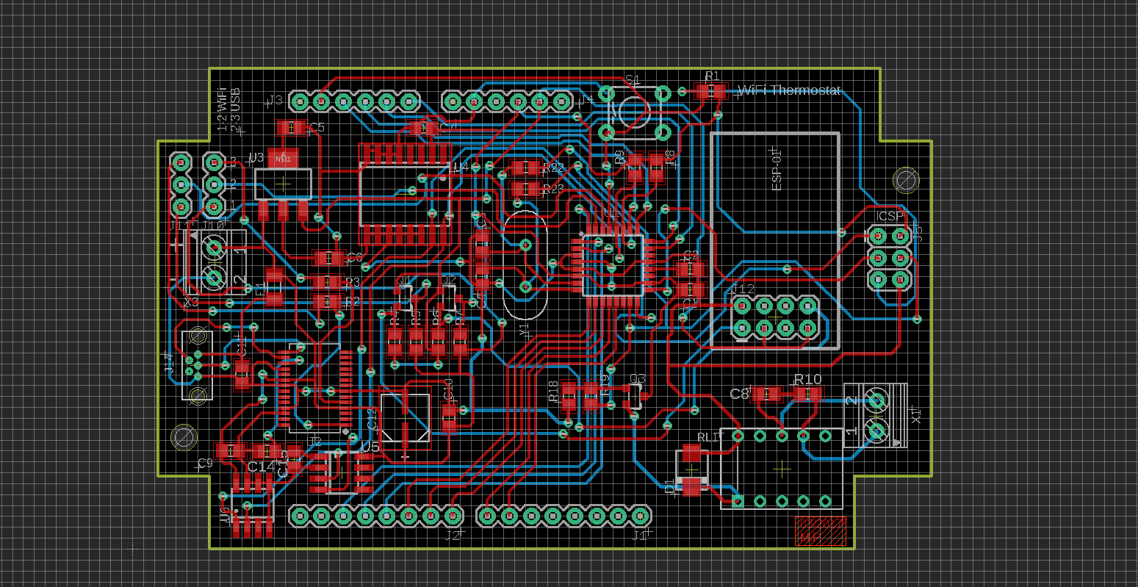The image size is (1138, 587).
Task: Click the J12 eight-pin ESP header
Action: (x=775, y=316)
